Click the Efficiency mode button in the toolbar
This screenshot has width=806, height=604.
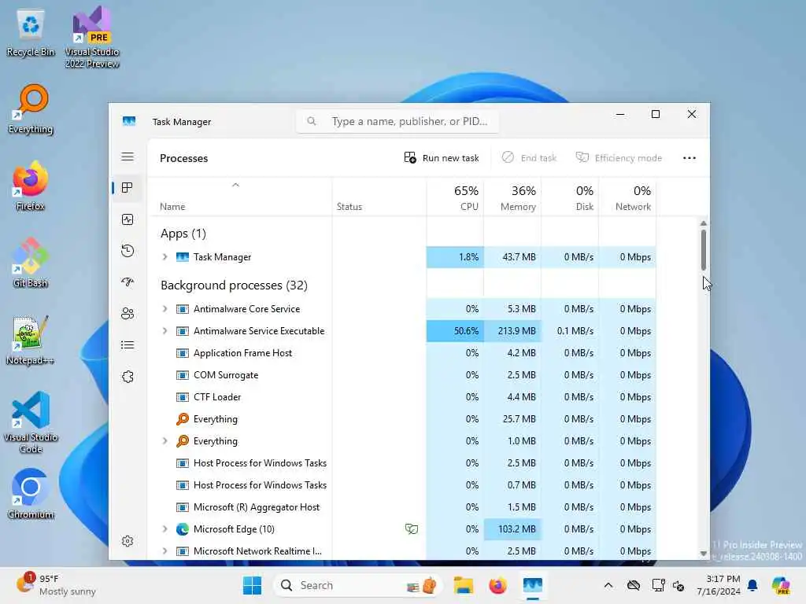[619, 158]
